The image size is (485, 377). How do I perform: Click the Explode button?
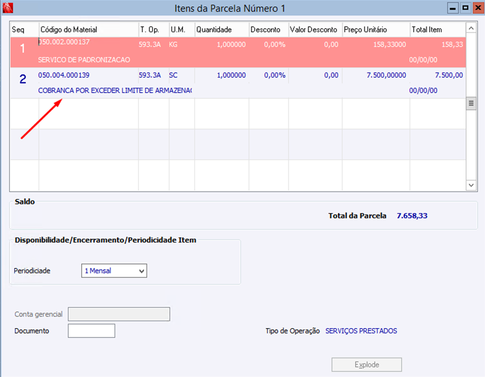(x=366, y=365)
